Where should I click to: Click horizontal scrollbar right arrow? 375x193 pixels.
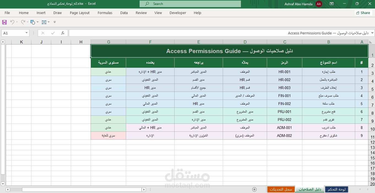(x=144, y=189)
